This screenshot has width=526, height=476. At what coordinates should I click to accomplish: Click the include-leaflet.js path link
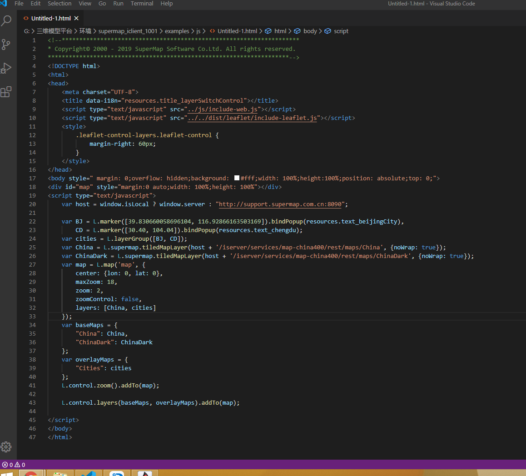(x=252, y=118)
